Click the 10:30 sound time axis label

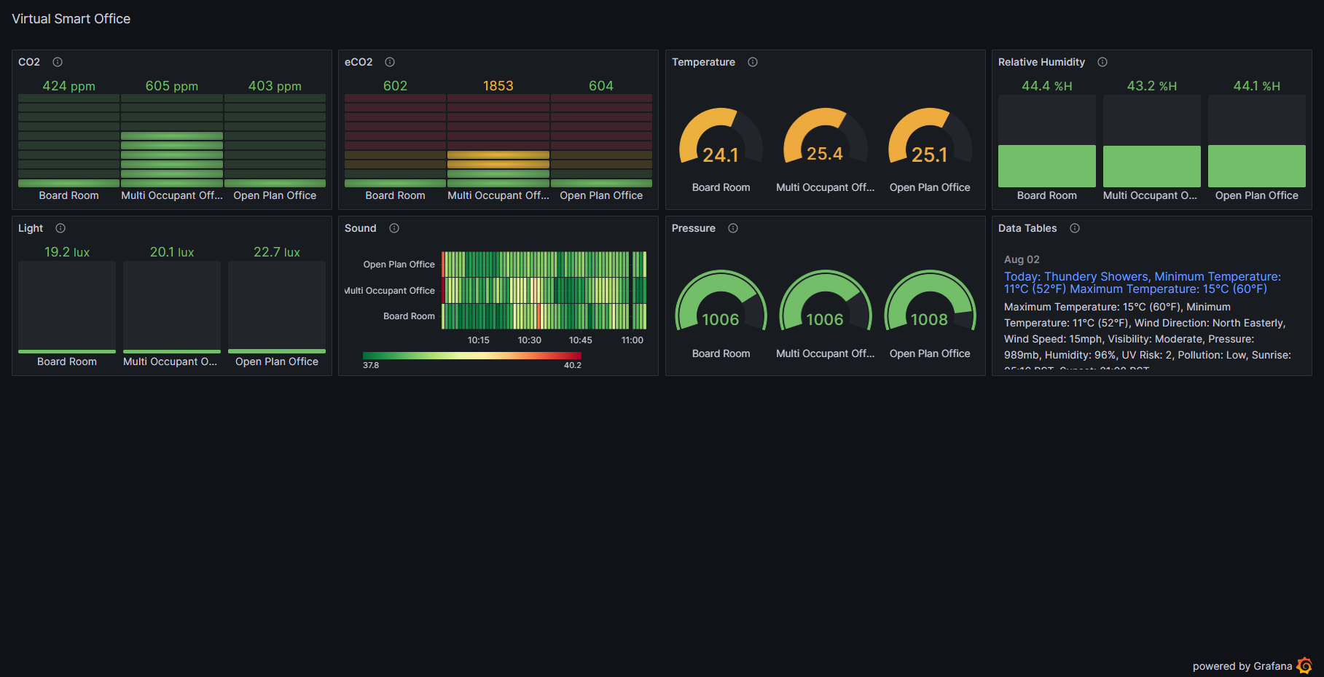[530, 340]
